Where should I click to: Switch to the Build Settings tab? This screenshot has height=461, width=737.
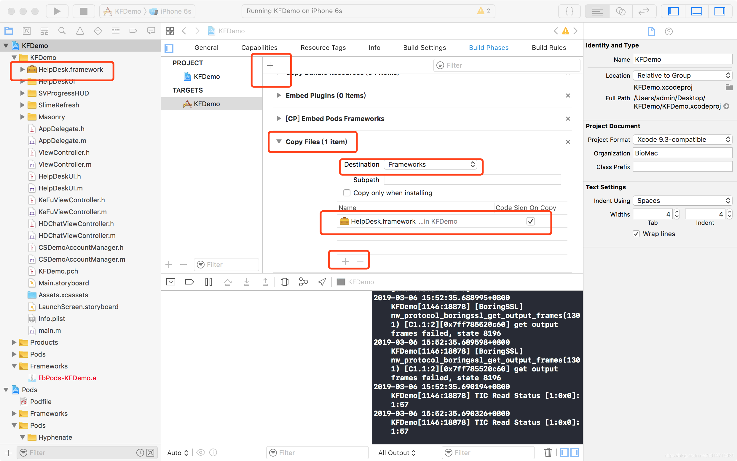click(x=425, y=47)
